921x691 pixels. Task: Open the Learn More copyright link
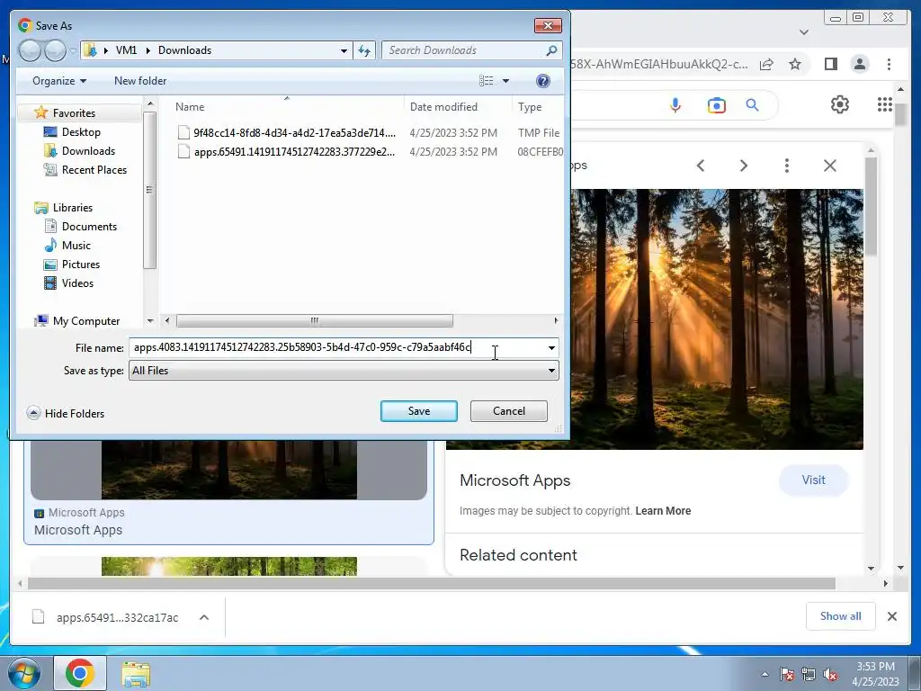[x=663, y=511]
